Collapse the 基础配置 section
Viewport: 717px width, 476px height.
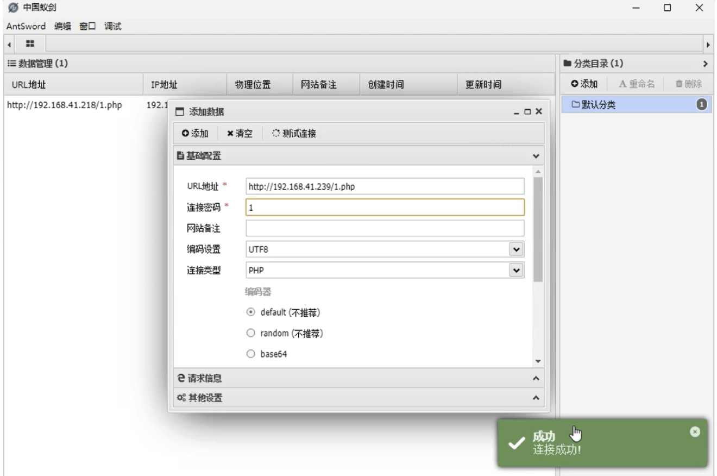tap(536, 156)
